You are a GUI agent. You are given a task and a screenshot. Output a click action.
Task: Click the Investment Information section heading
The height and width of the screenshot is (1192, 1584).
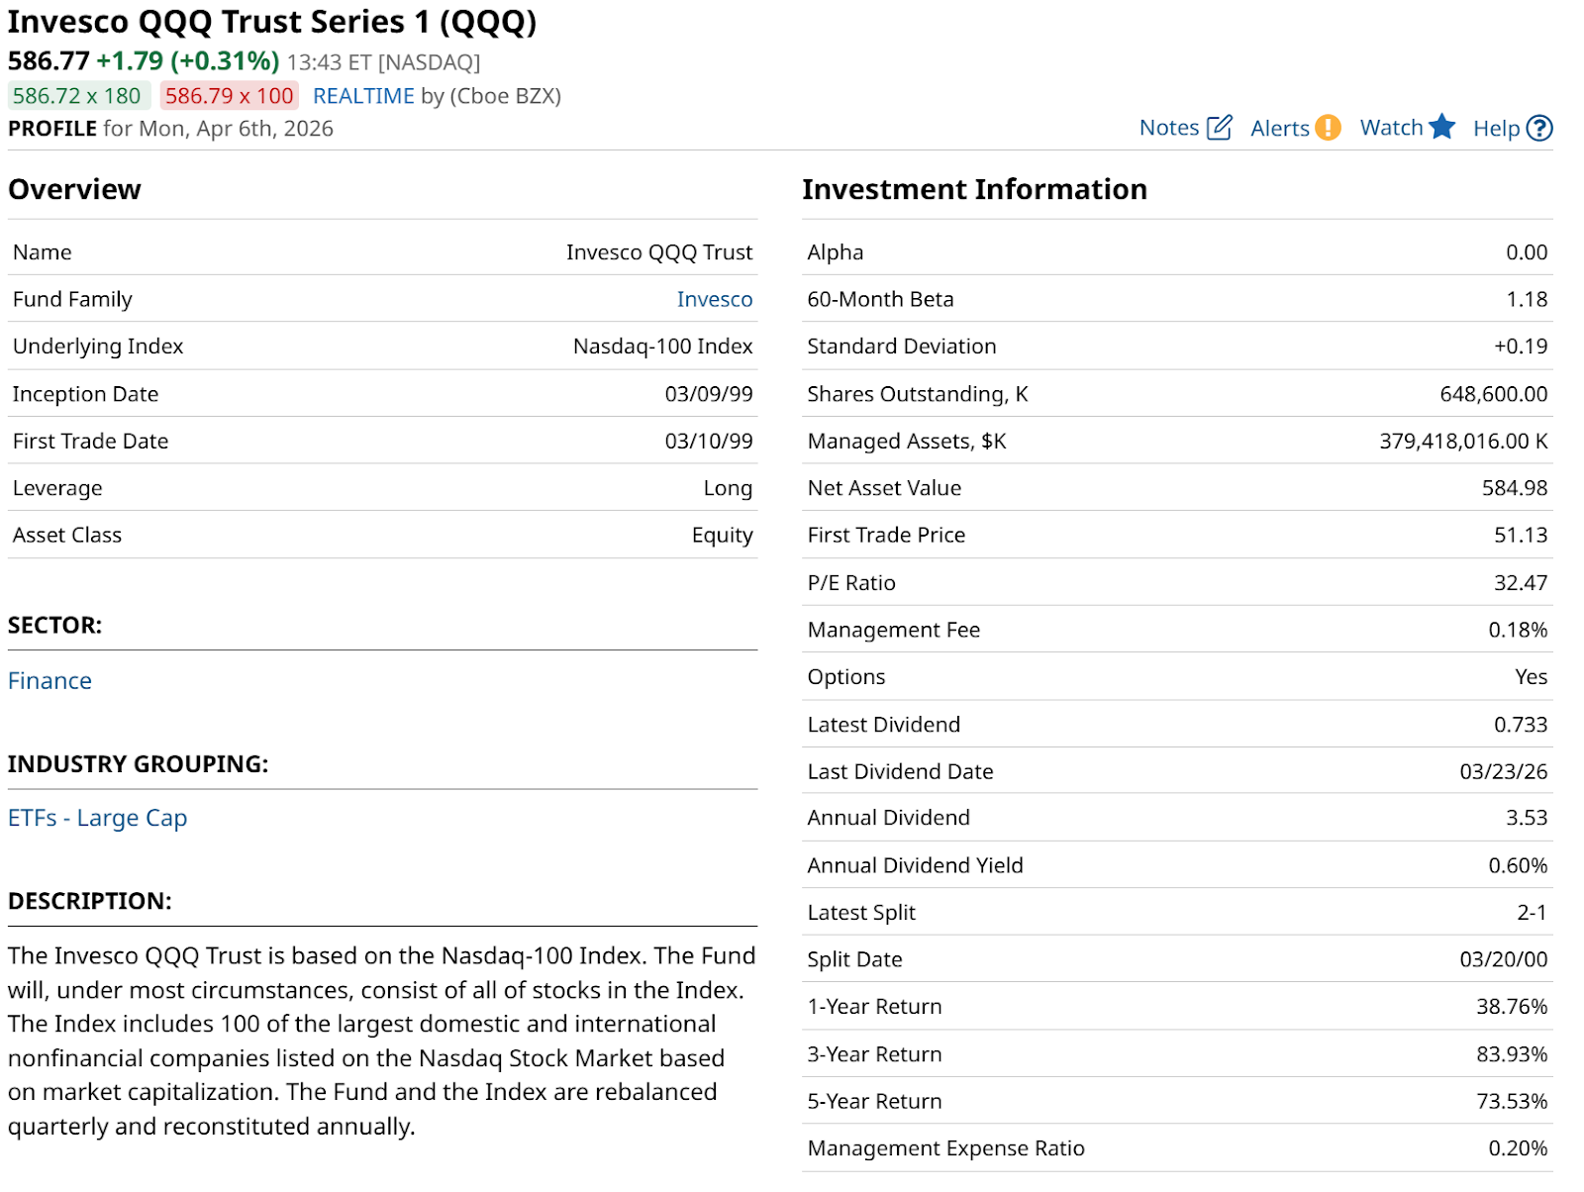(974, 189)
